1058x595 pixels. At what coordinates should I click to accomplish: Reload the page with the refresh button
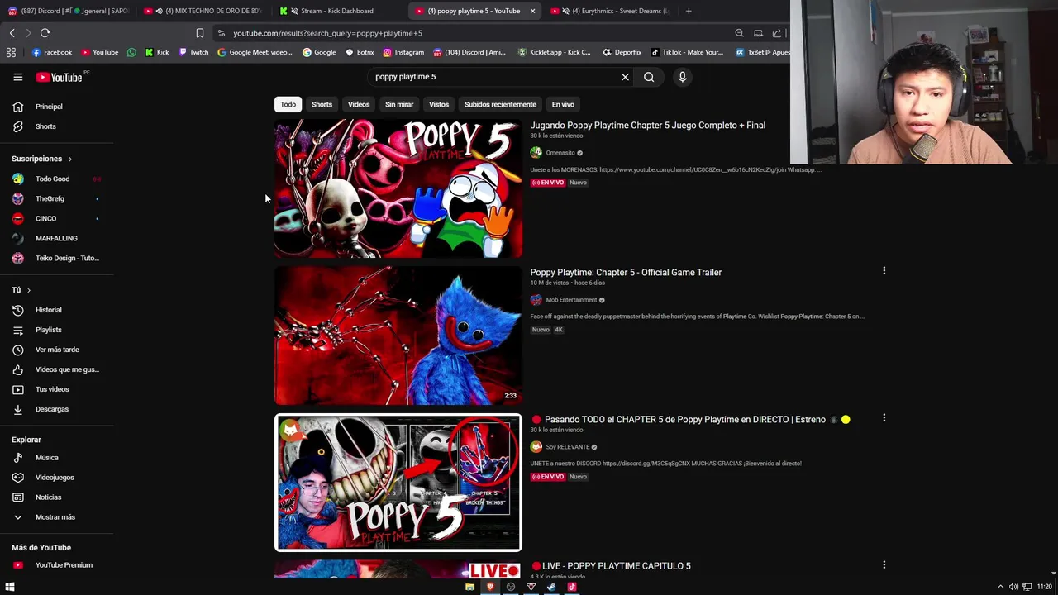45,33
